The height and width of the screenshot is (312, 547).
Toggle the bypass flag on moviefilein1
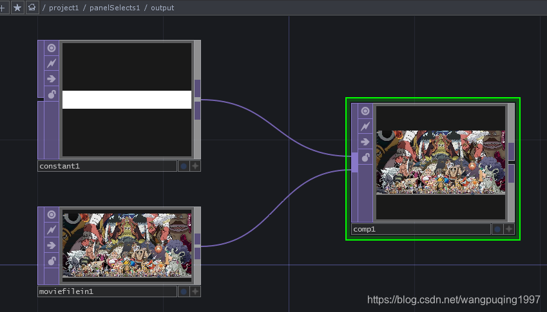tap(52, 230)
